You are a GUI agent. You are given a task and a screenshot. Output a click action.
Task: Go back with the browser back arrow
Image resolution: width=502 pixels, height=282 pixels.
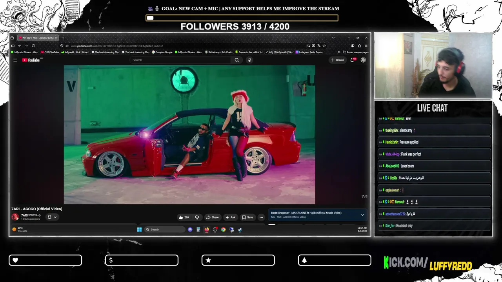tap(19, 46)
